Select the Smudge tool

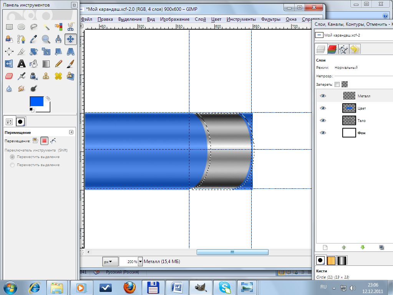click(21, 88)
